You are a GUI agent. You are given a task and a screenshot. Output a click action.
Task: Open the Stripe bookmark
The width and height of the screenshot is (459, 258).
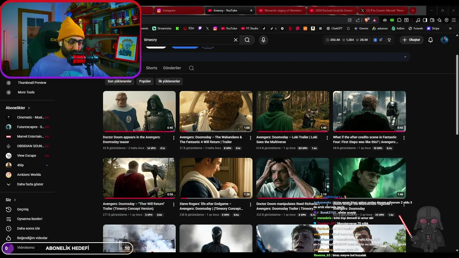[433, 28]
